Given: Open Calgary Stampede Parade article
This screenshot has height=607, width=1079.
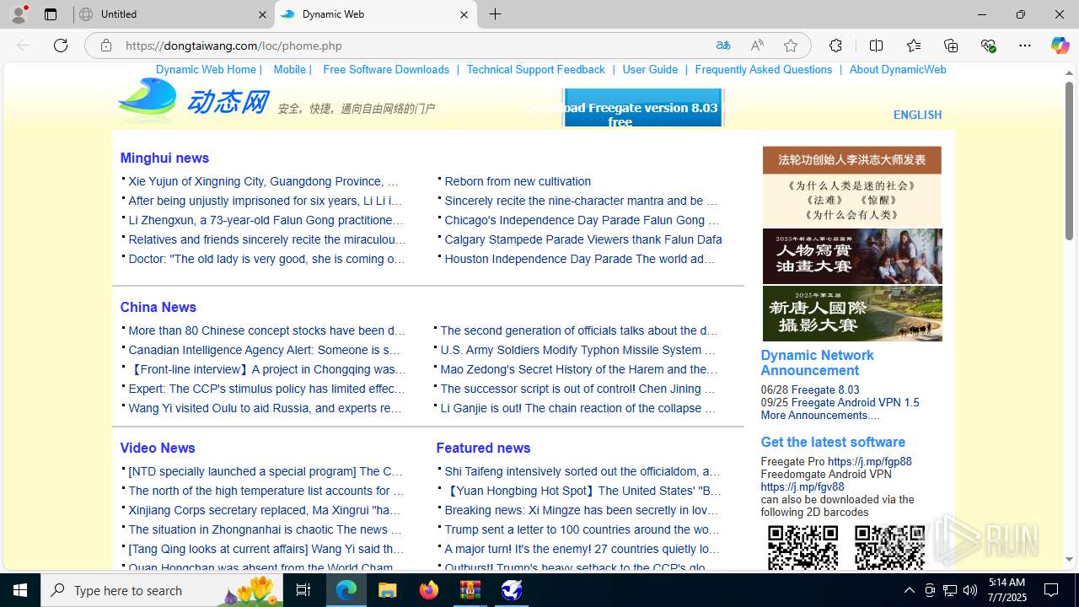Looking at the screenshot, I should tap(583, 239).
